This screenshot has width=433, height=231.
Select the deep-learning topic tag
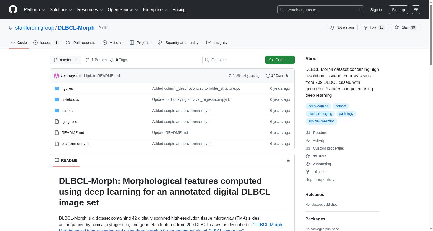pyautogui.click(x=318, y=106)
